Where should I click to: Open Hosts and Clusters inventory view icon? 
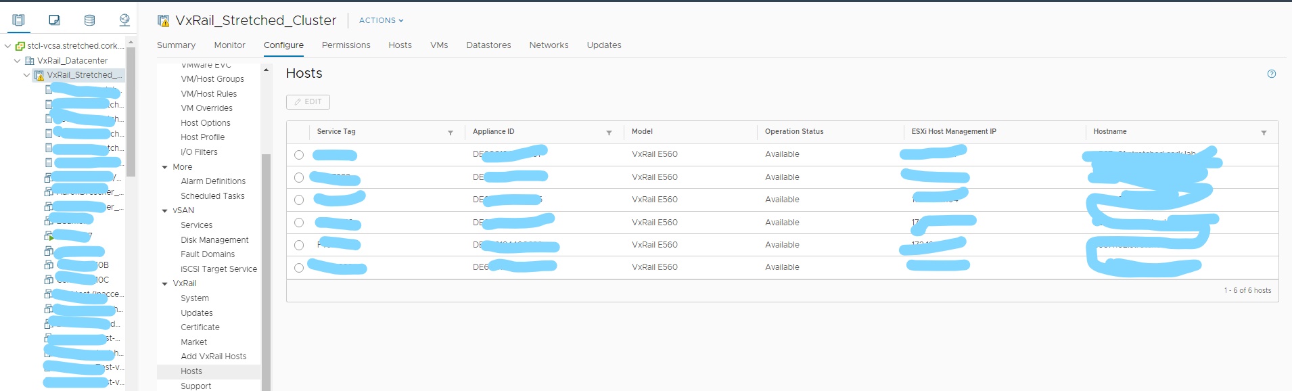coord(18,20)
